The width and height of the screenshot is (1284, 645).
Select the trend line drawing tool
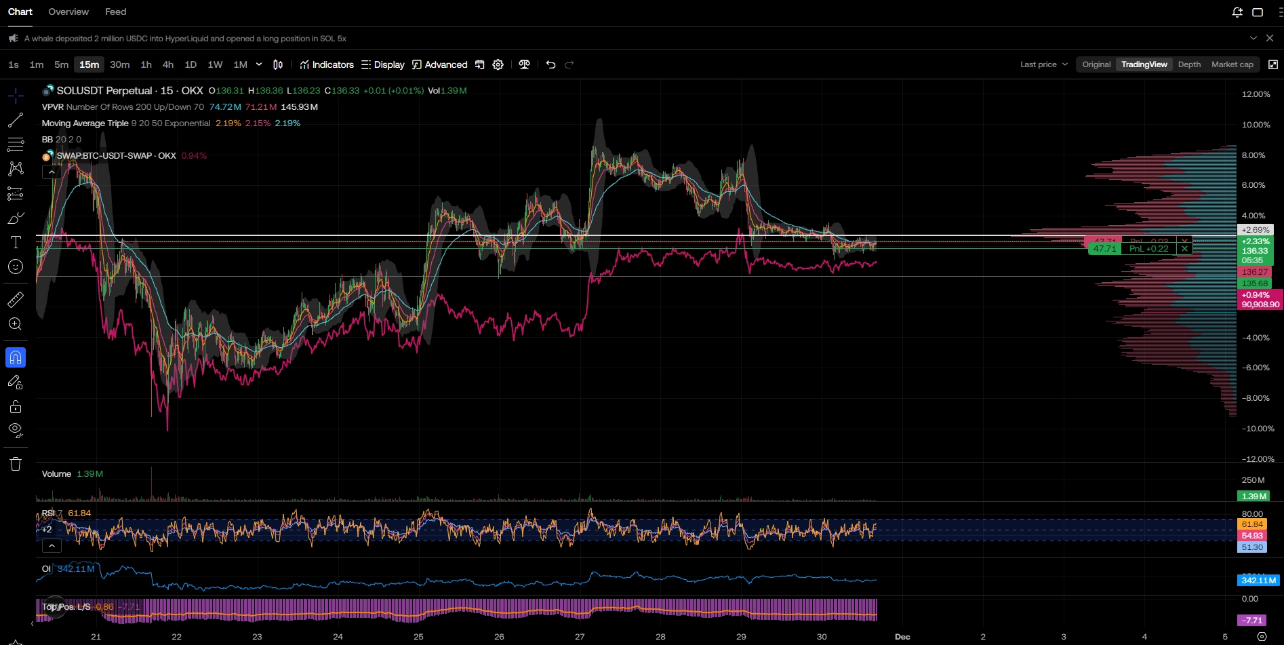15,121
